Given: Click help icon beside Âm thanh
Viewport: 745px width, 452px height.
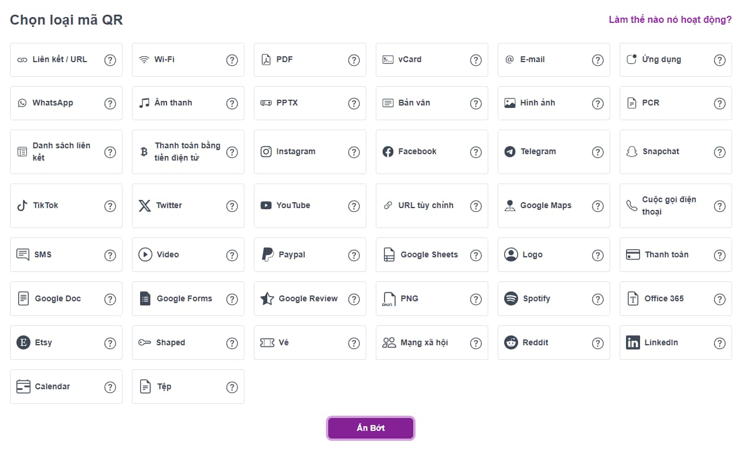Looking at the screenshot, I should tap(232, 103).
